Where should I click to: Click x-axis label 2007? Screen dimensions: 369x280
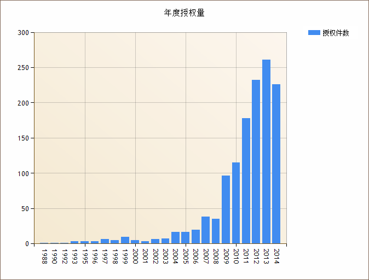tap(206, 256)
